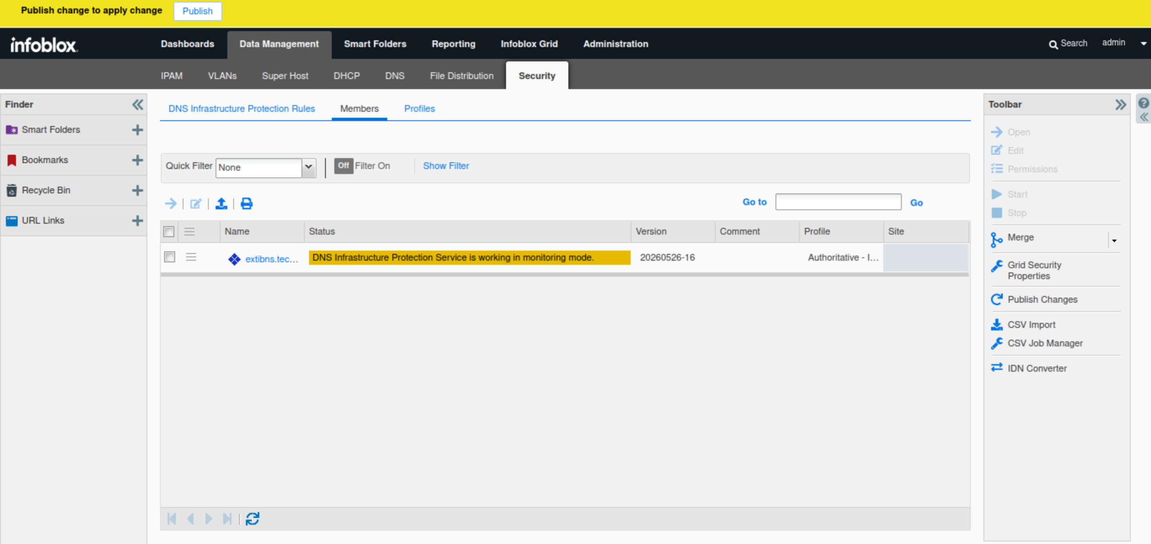1151x544 pixels.
Task: Switch to the DNS sub-tab
Action: point(394,76)
